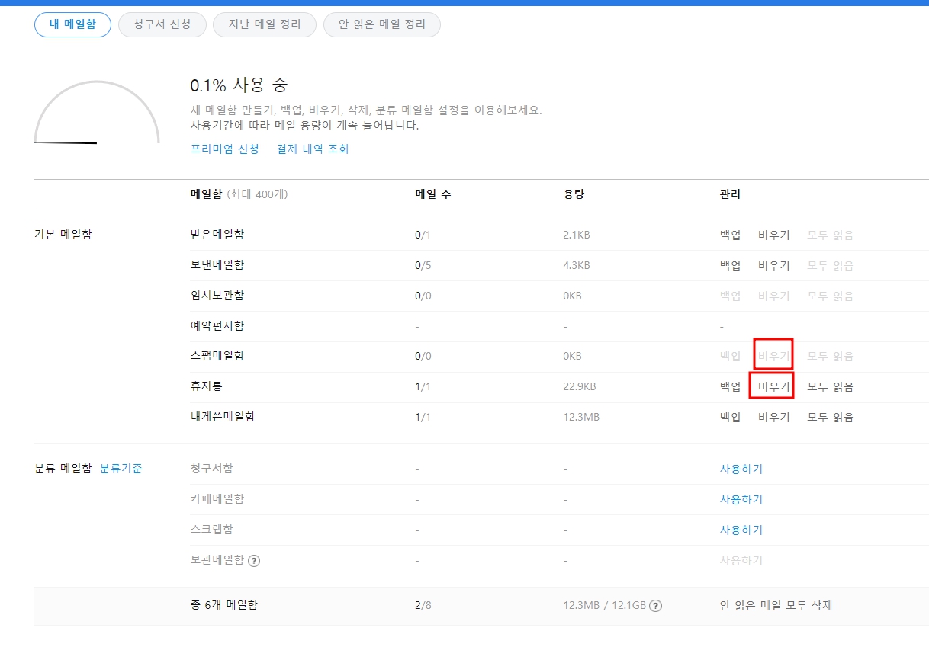
Task: Select the 내 메일함 tab
Action: coord(72,24)
